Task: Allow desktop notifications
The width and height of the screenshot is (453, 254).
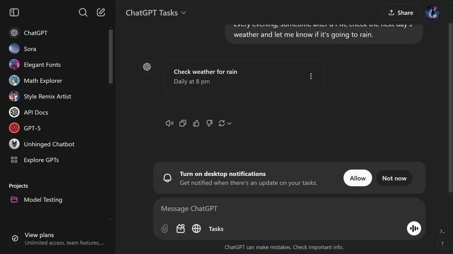Action: tap(358, 178)
